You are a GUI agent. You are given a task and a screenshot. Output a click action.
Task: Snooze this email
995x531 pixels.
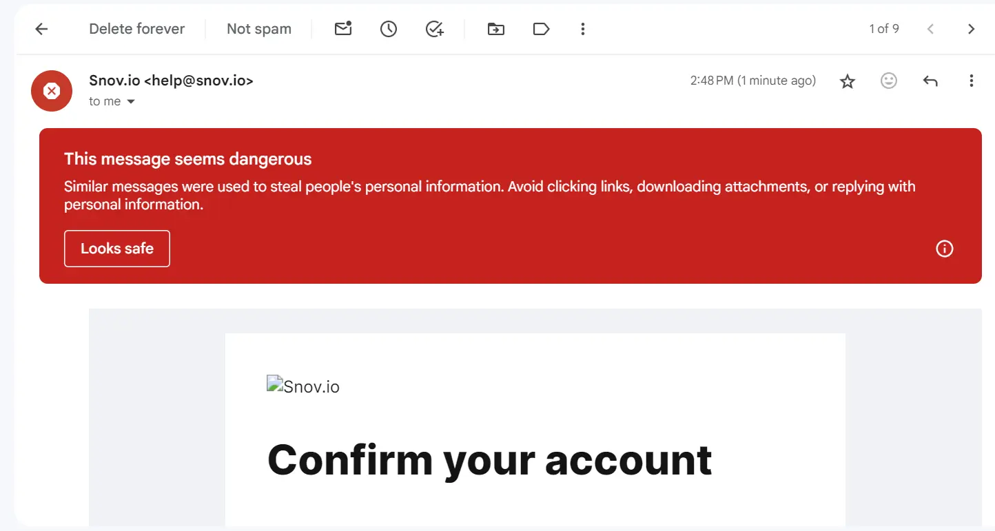click(x=388, y=28)
